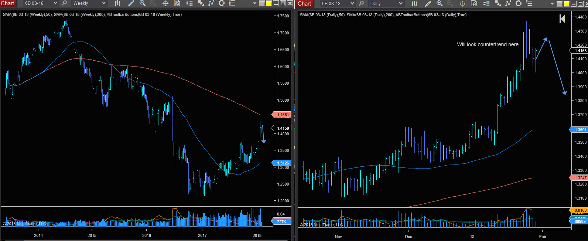This screenshot has height=241, width=588.
Task: Click yellow interval link swatch in Weekly chart
Action: (269, 4)
